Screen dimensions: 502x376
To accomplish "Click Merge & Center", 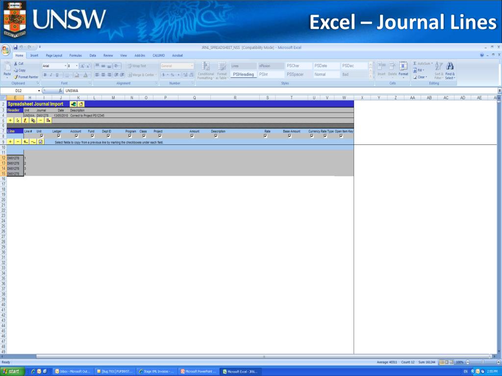I will coord(142,75).
